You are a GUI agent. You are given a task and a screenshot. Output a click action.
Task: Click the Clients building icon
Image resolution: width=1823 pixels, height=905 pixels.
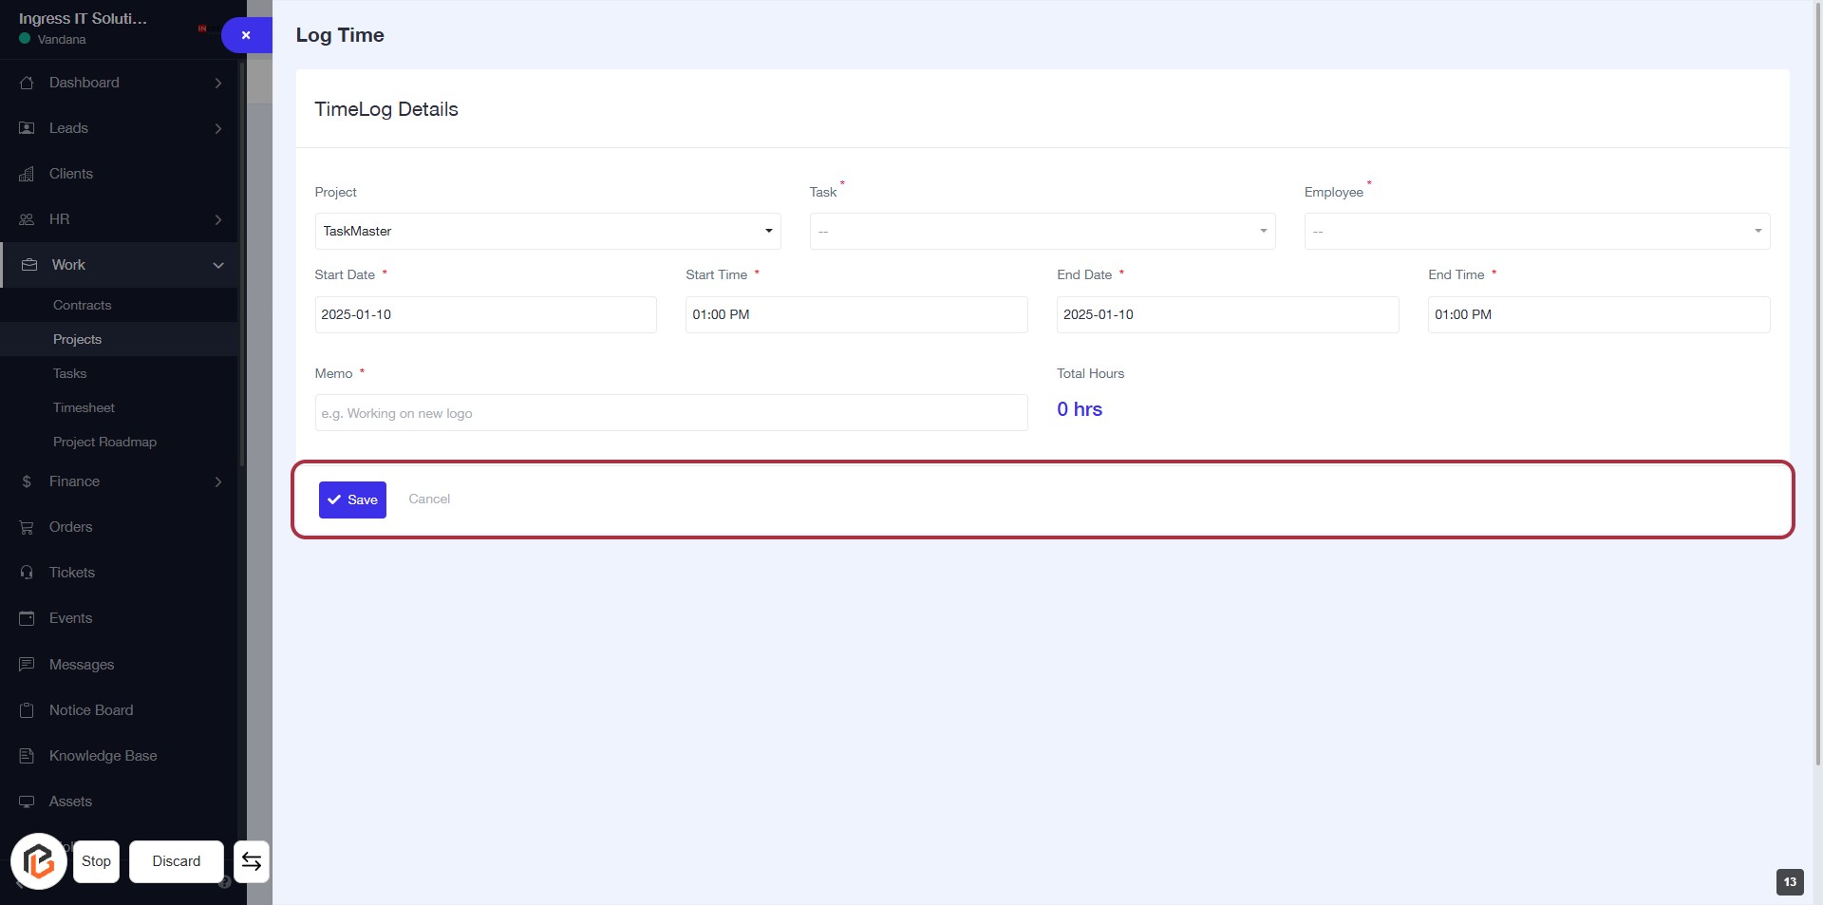point(27,174)
